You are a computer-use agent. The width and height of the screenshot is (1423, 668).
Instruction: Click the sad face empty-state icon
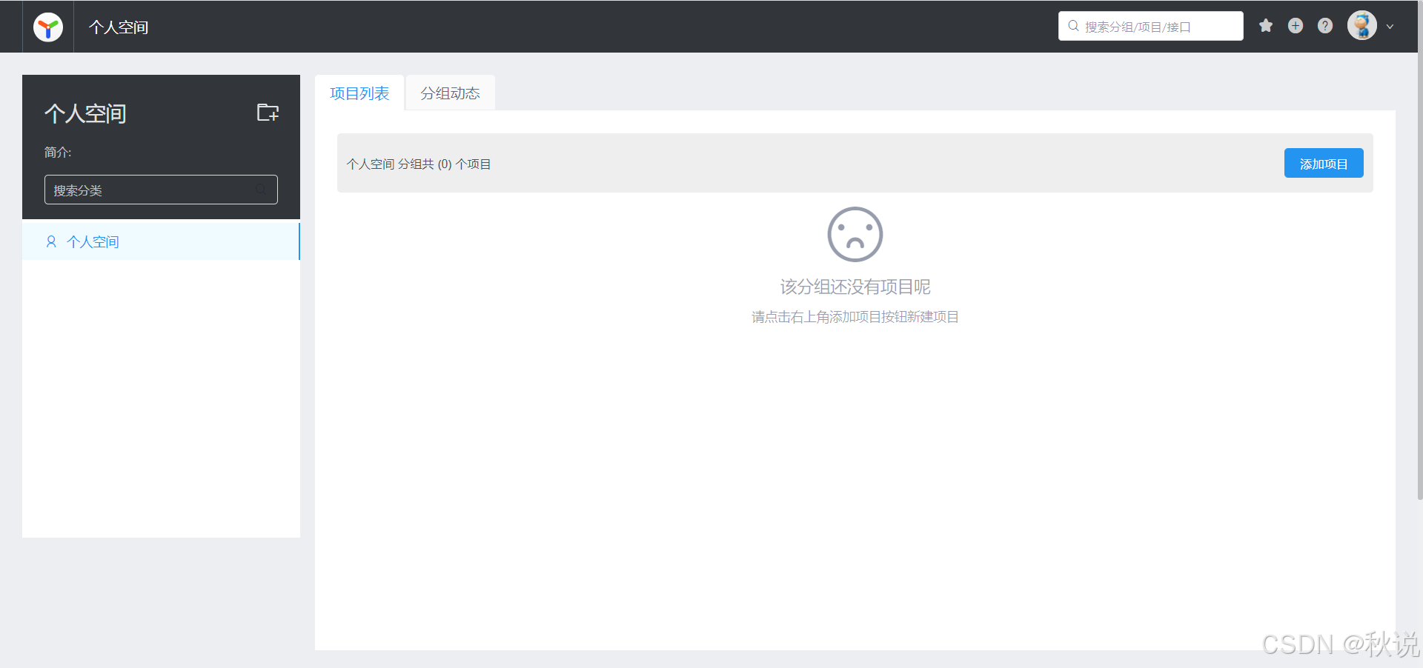pyautogui.click(x=855, y=234)
